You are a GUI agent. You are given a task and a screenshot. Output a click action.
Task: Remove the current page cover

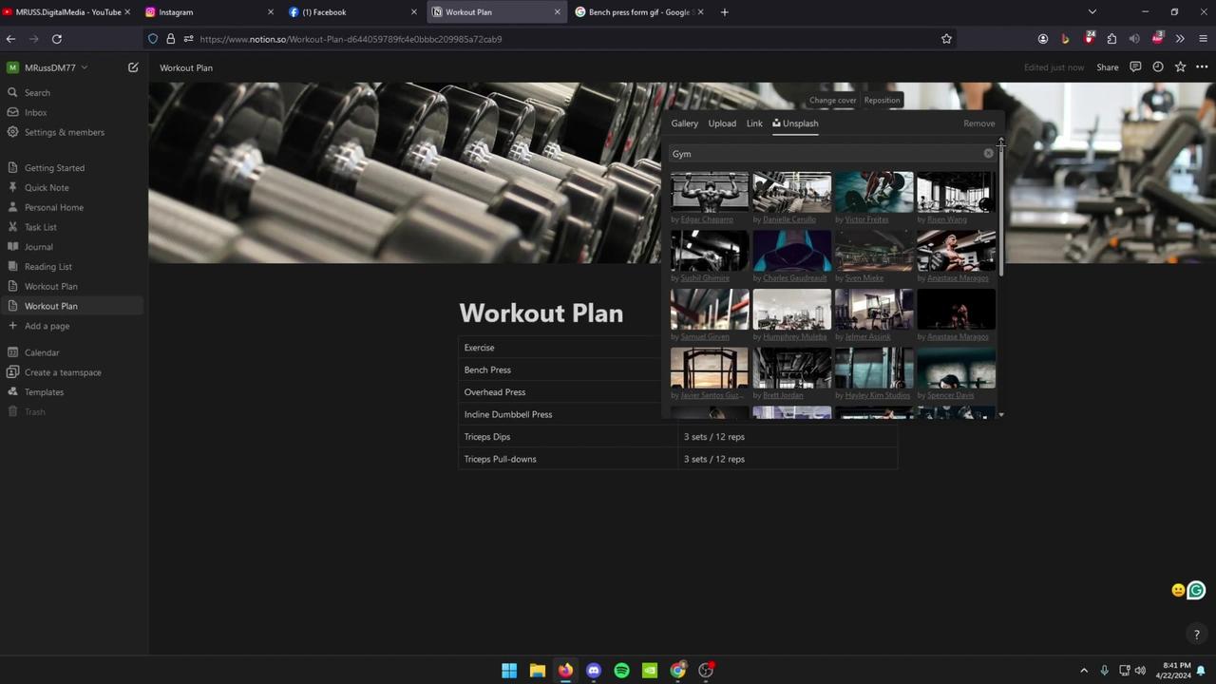coord(978,123)
